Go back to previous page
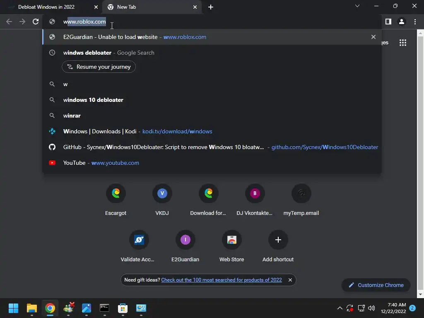 (x=9, y=22)
